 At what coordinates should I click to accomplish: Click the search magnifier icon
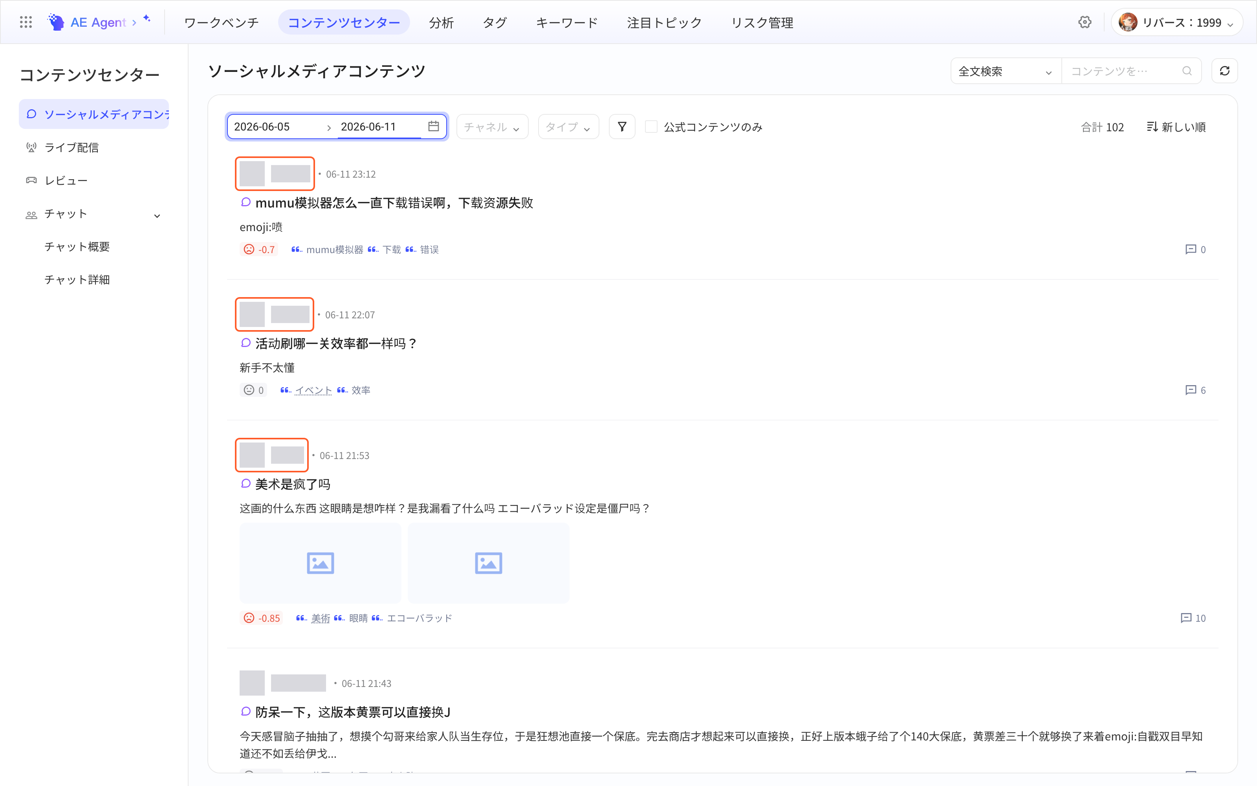tap(1187, 71)
